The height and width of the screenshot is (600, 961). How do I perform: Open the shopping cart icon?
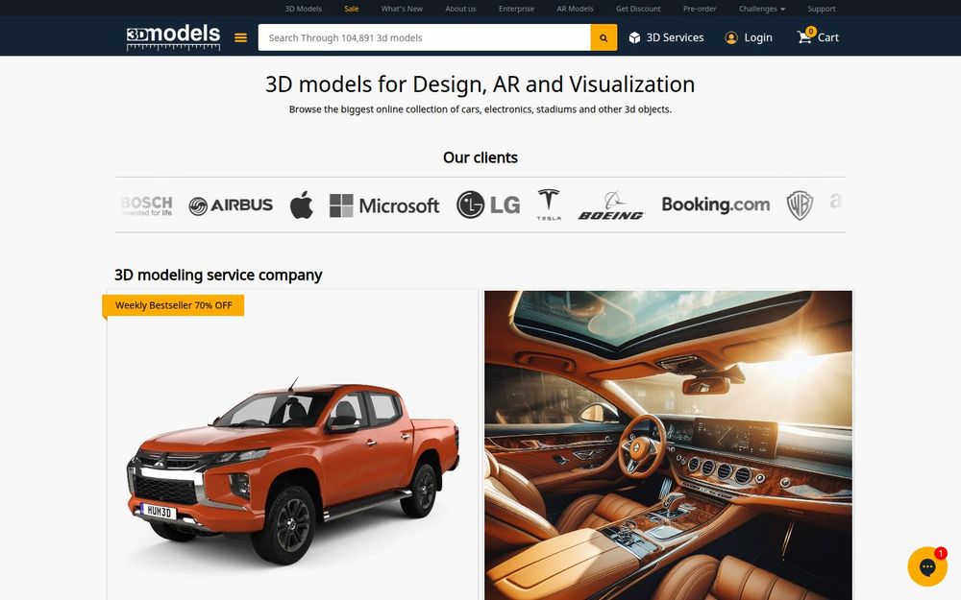point(804,36)
